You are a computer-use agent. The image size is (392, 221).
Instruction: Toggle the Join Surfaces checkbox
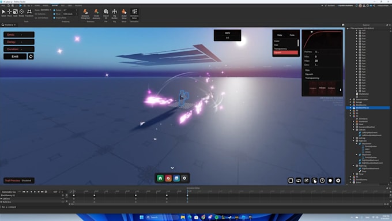[x=36, y=18]
